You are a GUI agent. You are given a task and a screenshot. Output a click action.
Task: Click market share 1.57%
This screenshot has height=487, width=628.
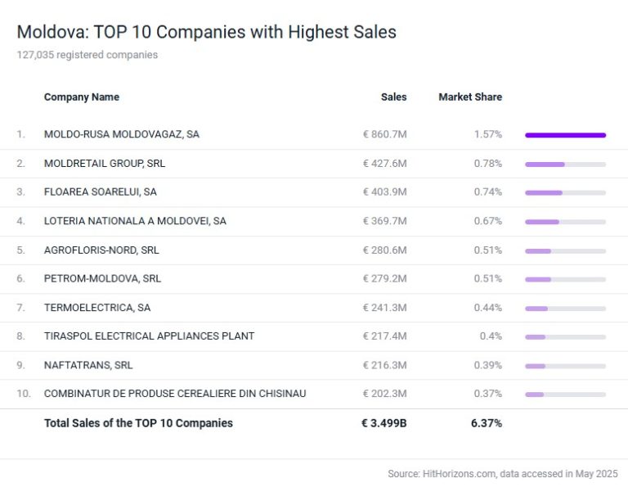click(x=488, y=134)
